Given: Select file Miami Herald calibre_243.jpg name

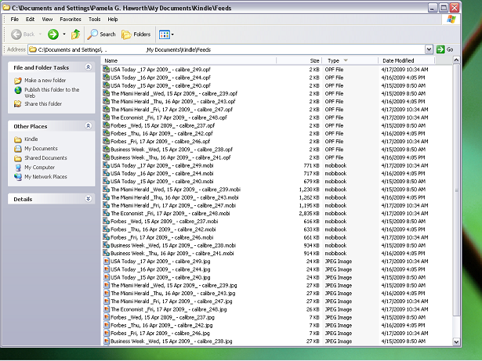Looking at the screenshot, I should click(x=172, y=293).
